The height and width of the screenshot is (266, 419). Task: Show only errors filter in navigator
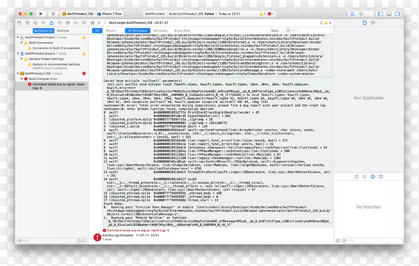pos(84,241)
